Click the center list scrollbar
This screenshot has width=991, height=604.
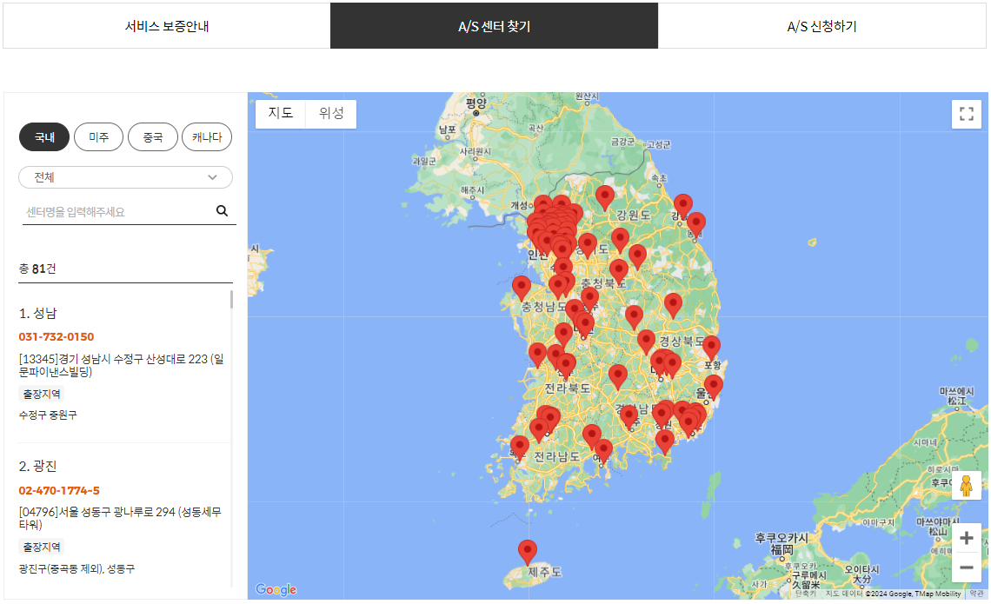[x=231, y=300]
